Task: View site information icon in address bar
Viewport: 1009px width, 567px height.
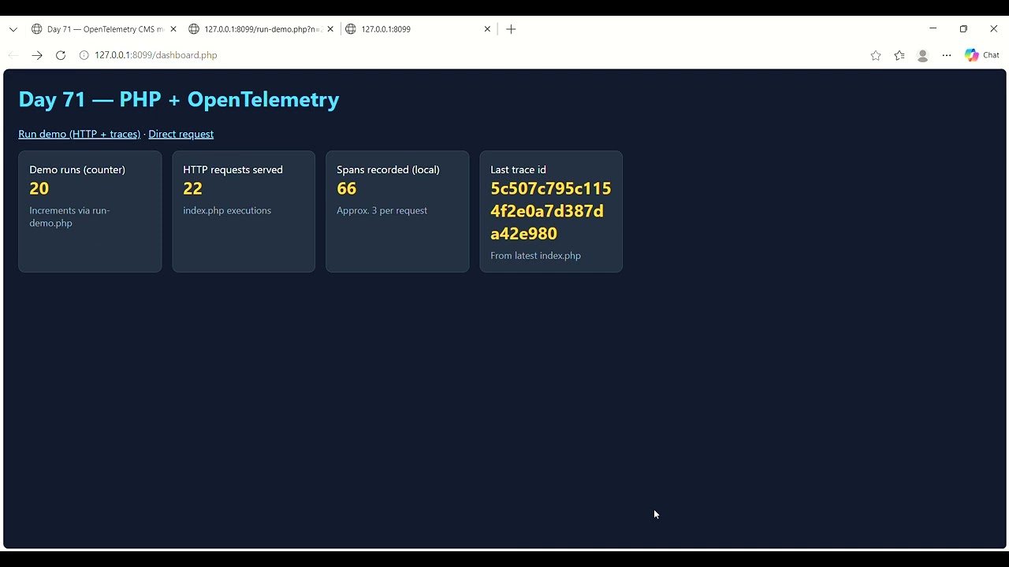Action: (x=84, y=55)
